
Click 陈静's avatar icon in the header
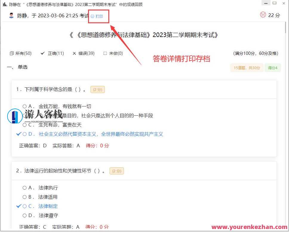pyautogui.click(x=11, y=15)
